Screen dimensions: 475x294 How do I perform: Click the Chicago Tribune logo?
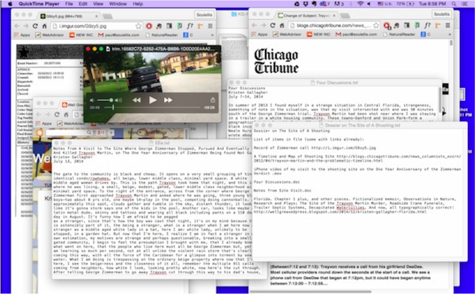[276, 61]
